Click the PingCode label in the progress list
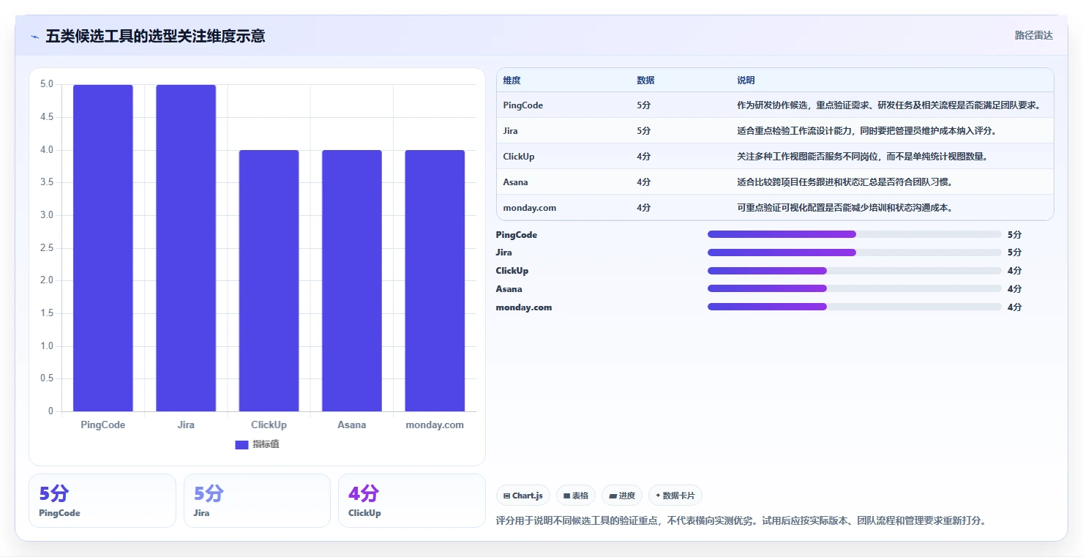 click(517, 235)
